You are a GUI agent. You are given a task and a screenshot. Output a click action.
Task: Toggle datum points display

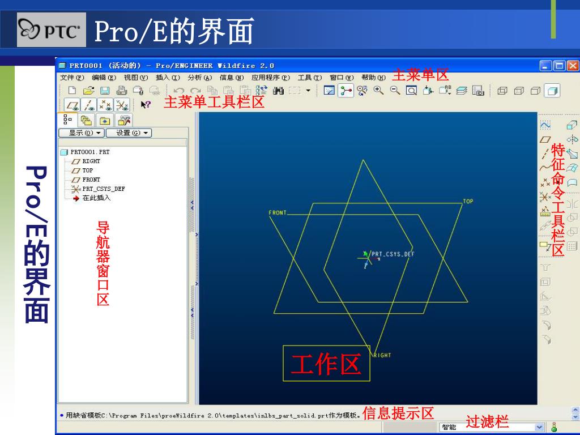tap(105, 105)
